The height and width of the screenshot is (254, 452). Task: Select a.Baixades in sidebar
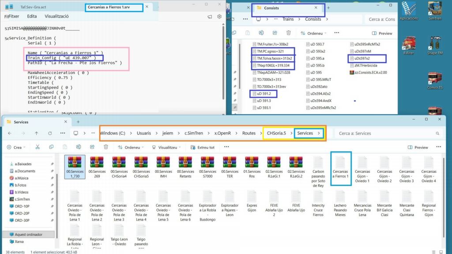click(23, 164)
